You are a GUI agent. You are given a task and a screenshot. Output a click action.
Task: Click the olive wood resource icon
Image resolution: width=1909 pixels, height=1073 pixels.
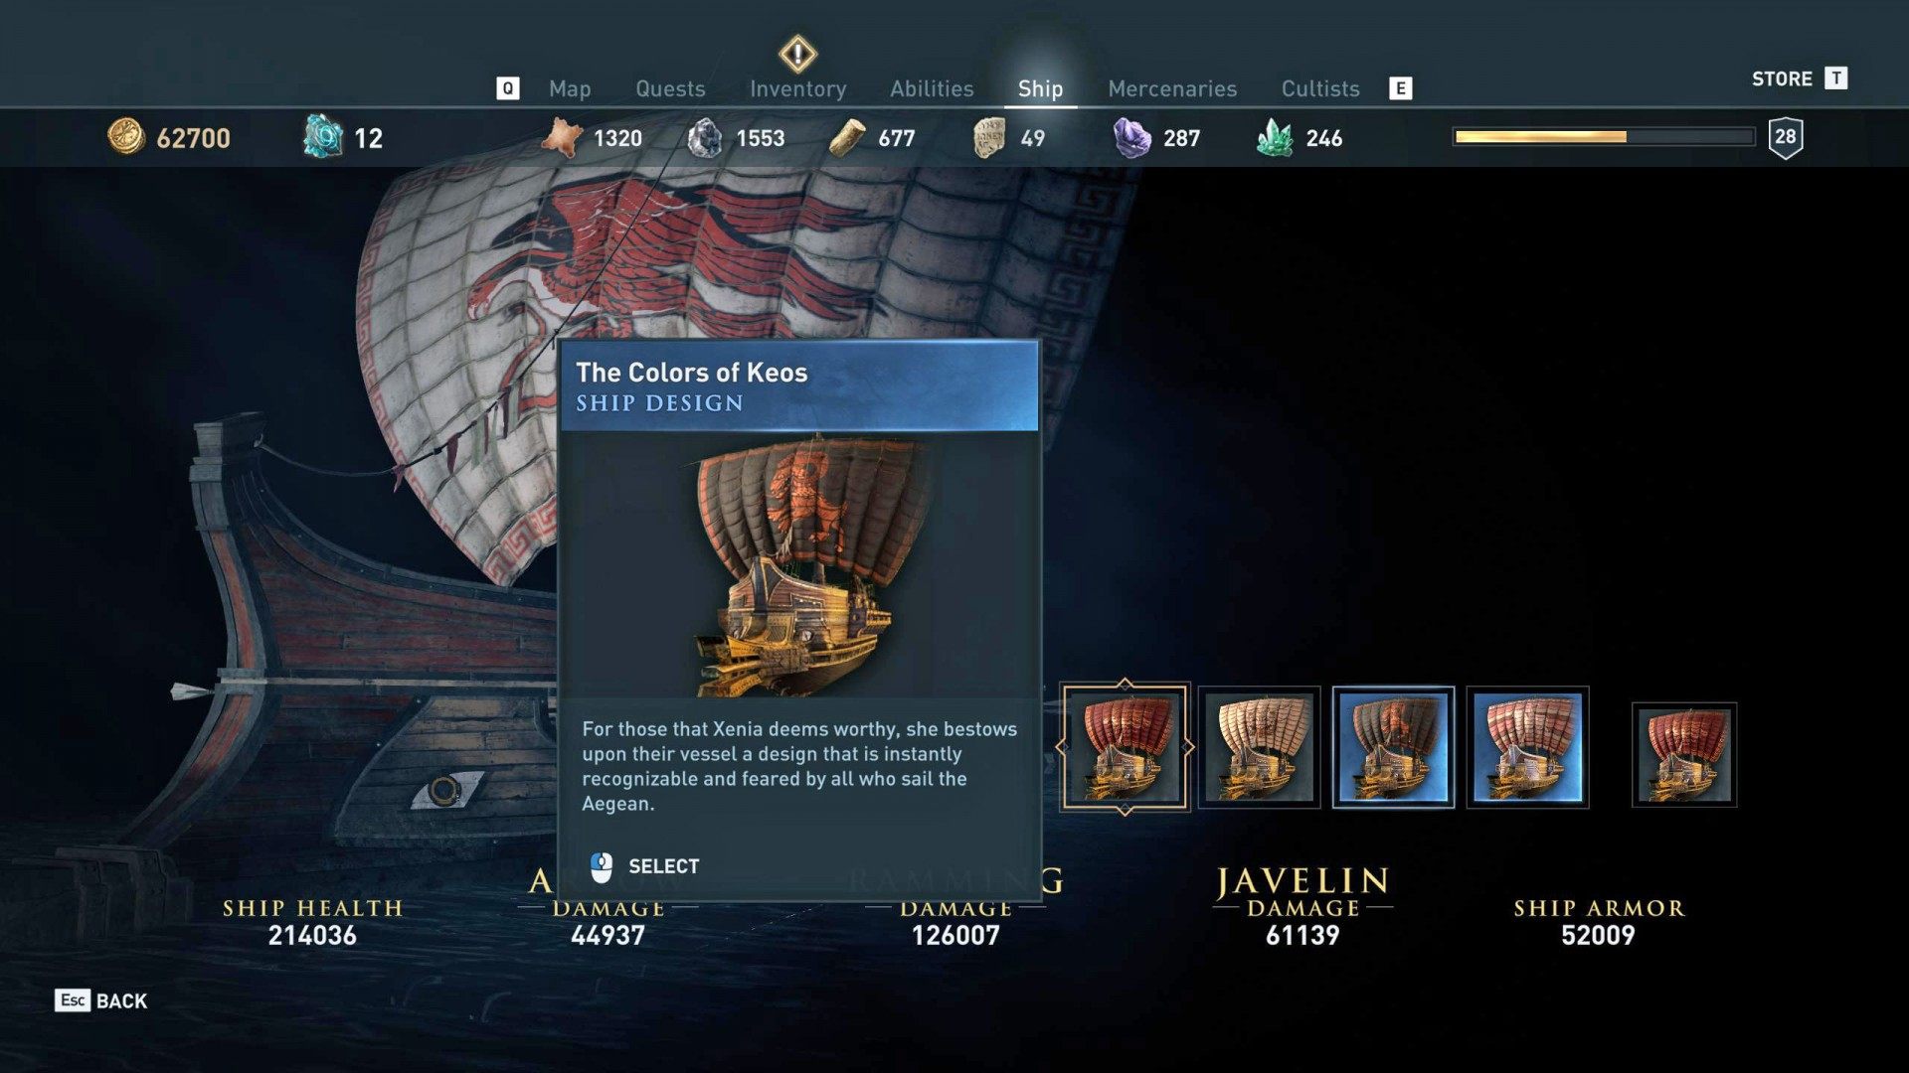coord(847,138)
